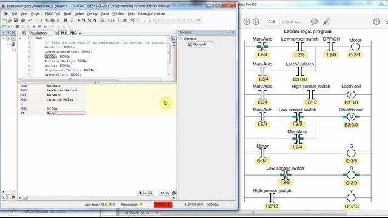
Task: Open the Online menu
Action: coord(79,13)
